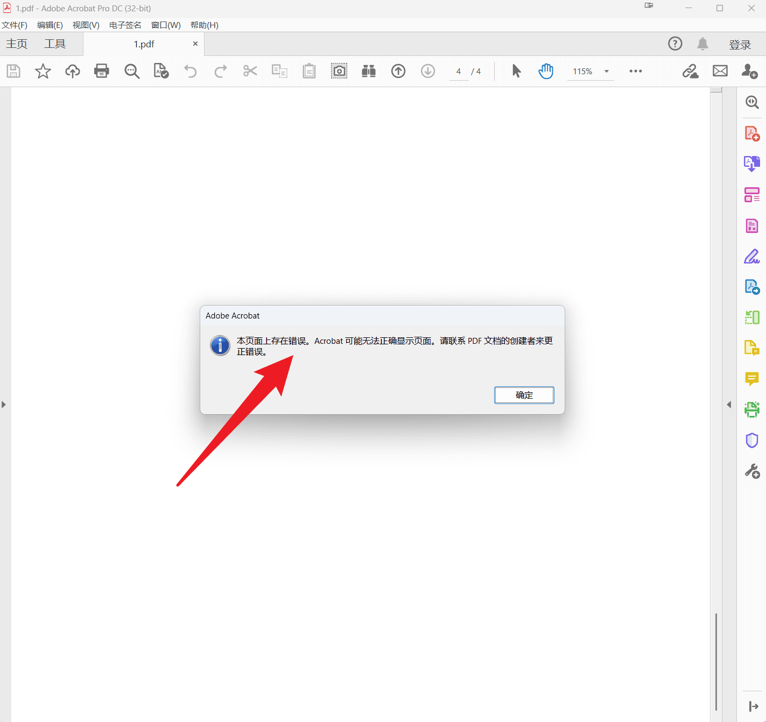Add the file to starred with the star icon

43,71
